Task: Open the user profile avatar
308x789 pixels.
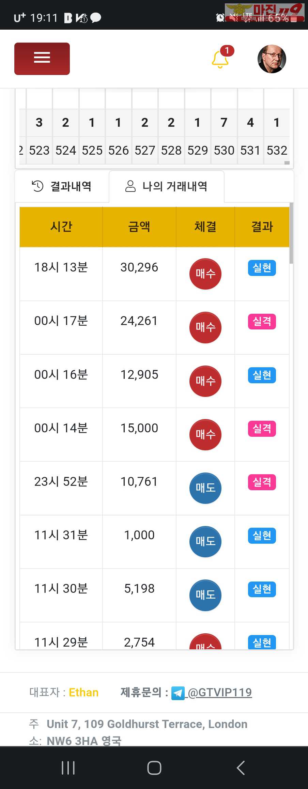Action: [x=272, y=59]
